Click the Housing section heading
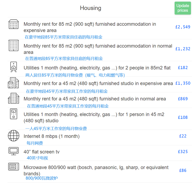This screenshot has width=193, height=183. pos(91,8)
